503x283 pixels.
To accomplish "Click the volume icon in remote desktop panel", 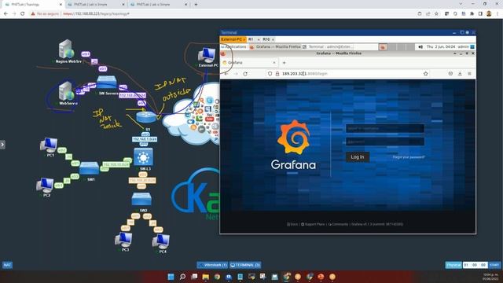I will coord(420,47).
